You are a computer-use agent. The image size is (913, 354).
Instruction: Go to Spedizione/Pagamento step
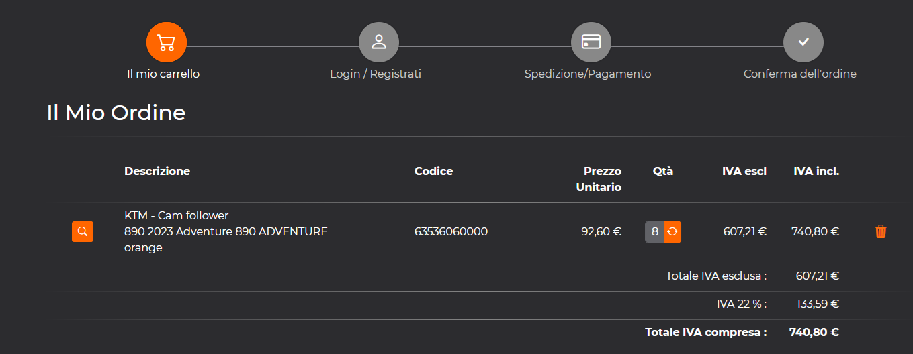pyautogui.click(x=588, y=74)
